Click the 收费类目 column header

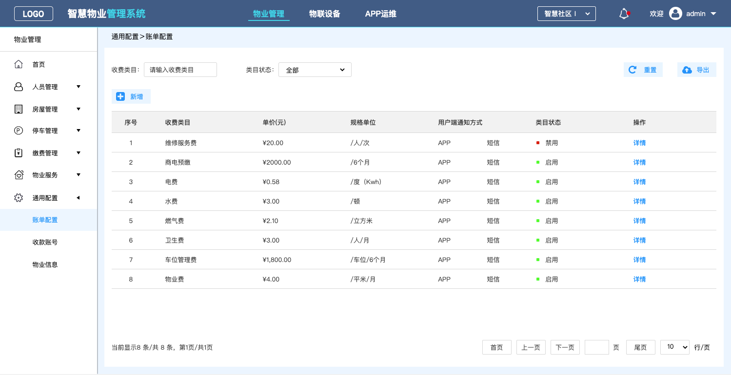click(x=178, y=122)
